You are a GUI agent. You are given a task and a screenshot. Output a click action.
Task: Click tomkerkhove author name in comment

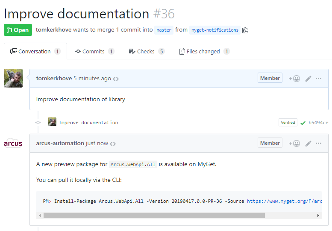pos(54,78)
